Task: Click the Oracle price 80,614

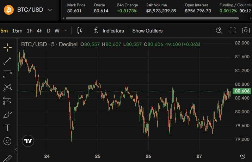Action: [x=101, y=11]
